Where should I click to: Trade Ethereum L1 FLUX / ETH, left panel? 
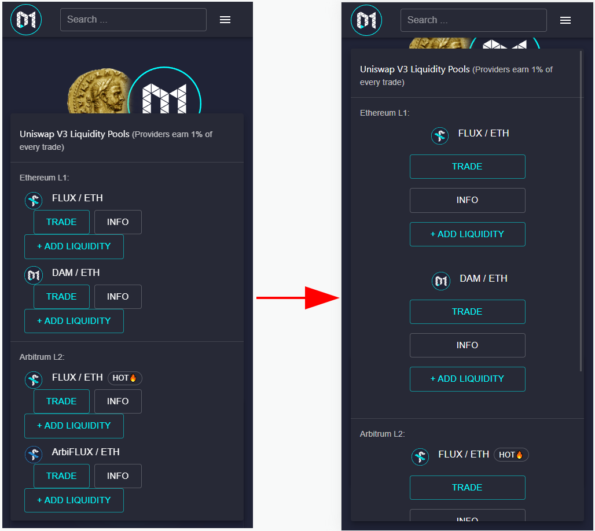point(61,222)
